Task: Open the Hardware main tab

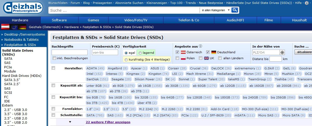Action: point(20,20)
